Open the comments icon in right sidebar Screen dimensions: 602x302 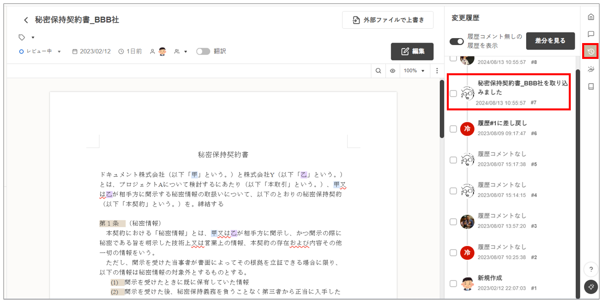pyautogui.click(x=591, y=34)
